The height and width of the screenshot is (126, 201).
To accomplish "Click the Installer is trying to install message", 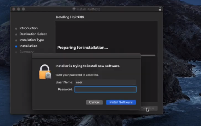I will point(88,66).
